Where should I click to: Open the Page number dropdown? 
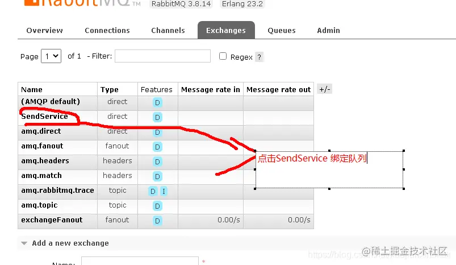[x=51, y=56]
